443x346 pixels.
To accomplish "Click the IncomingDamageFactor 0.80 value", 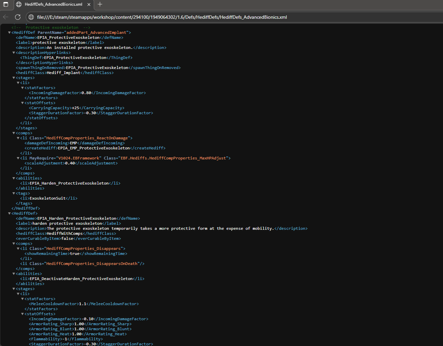I will coord(86,93).
